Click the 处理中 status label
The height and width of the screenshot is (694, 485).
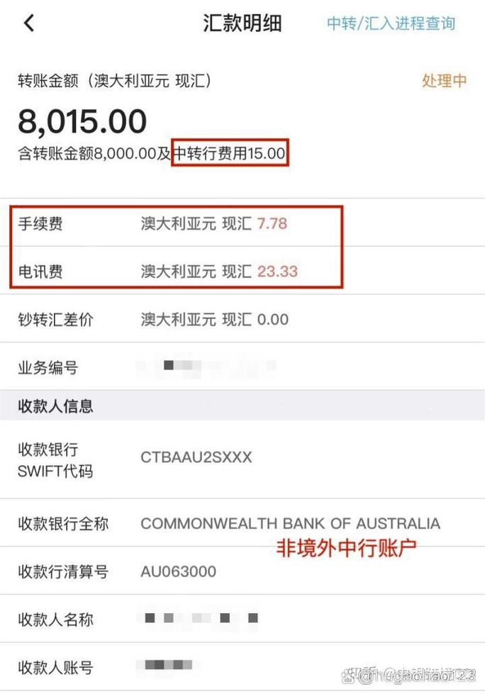[444, 81]
